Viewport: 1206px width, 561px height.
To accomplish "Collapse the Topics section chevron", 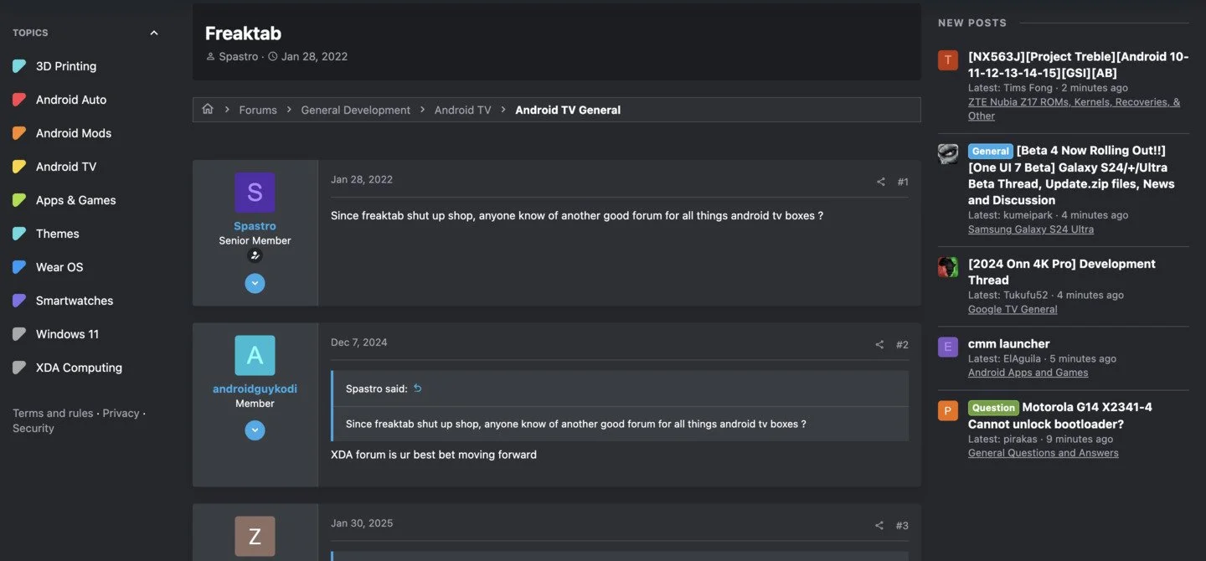I will tap(153, 33).
